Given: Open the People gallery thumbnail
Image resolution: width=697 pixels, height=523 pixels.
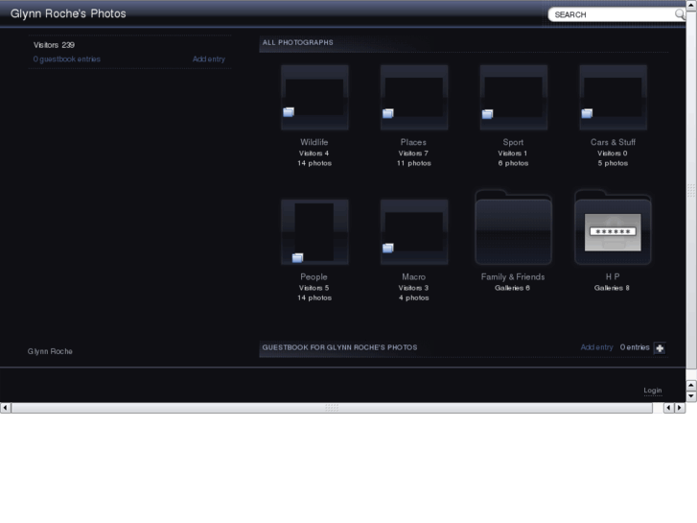Looking at the screenshot, I should click(314, 232).
